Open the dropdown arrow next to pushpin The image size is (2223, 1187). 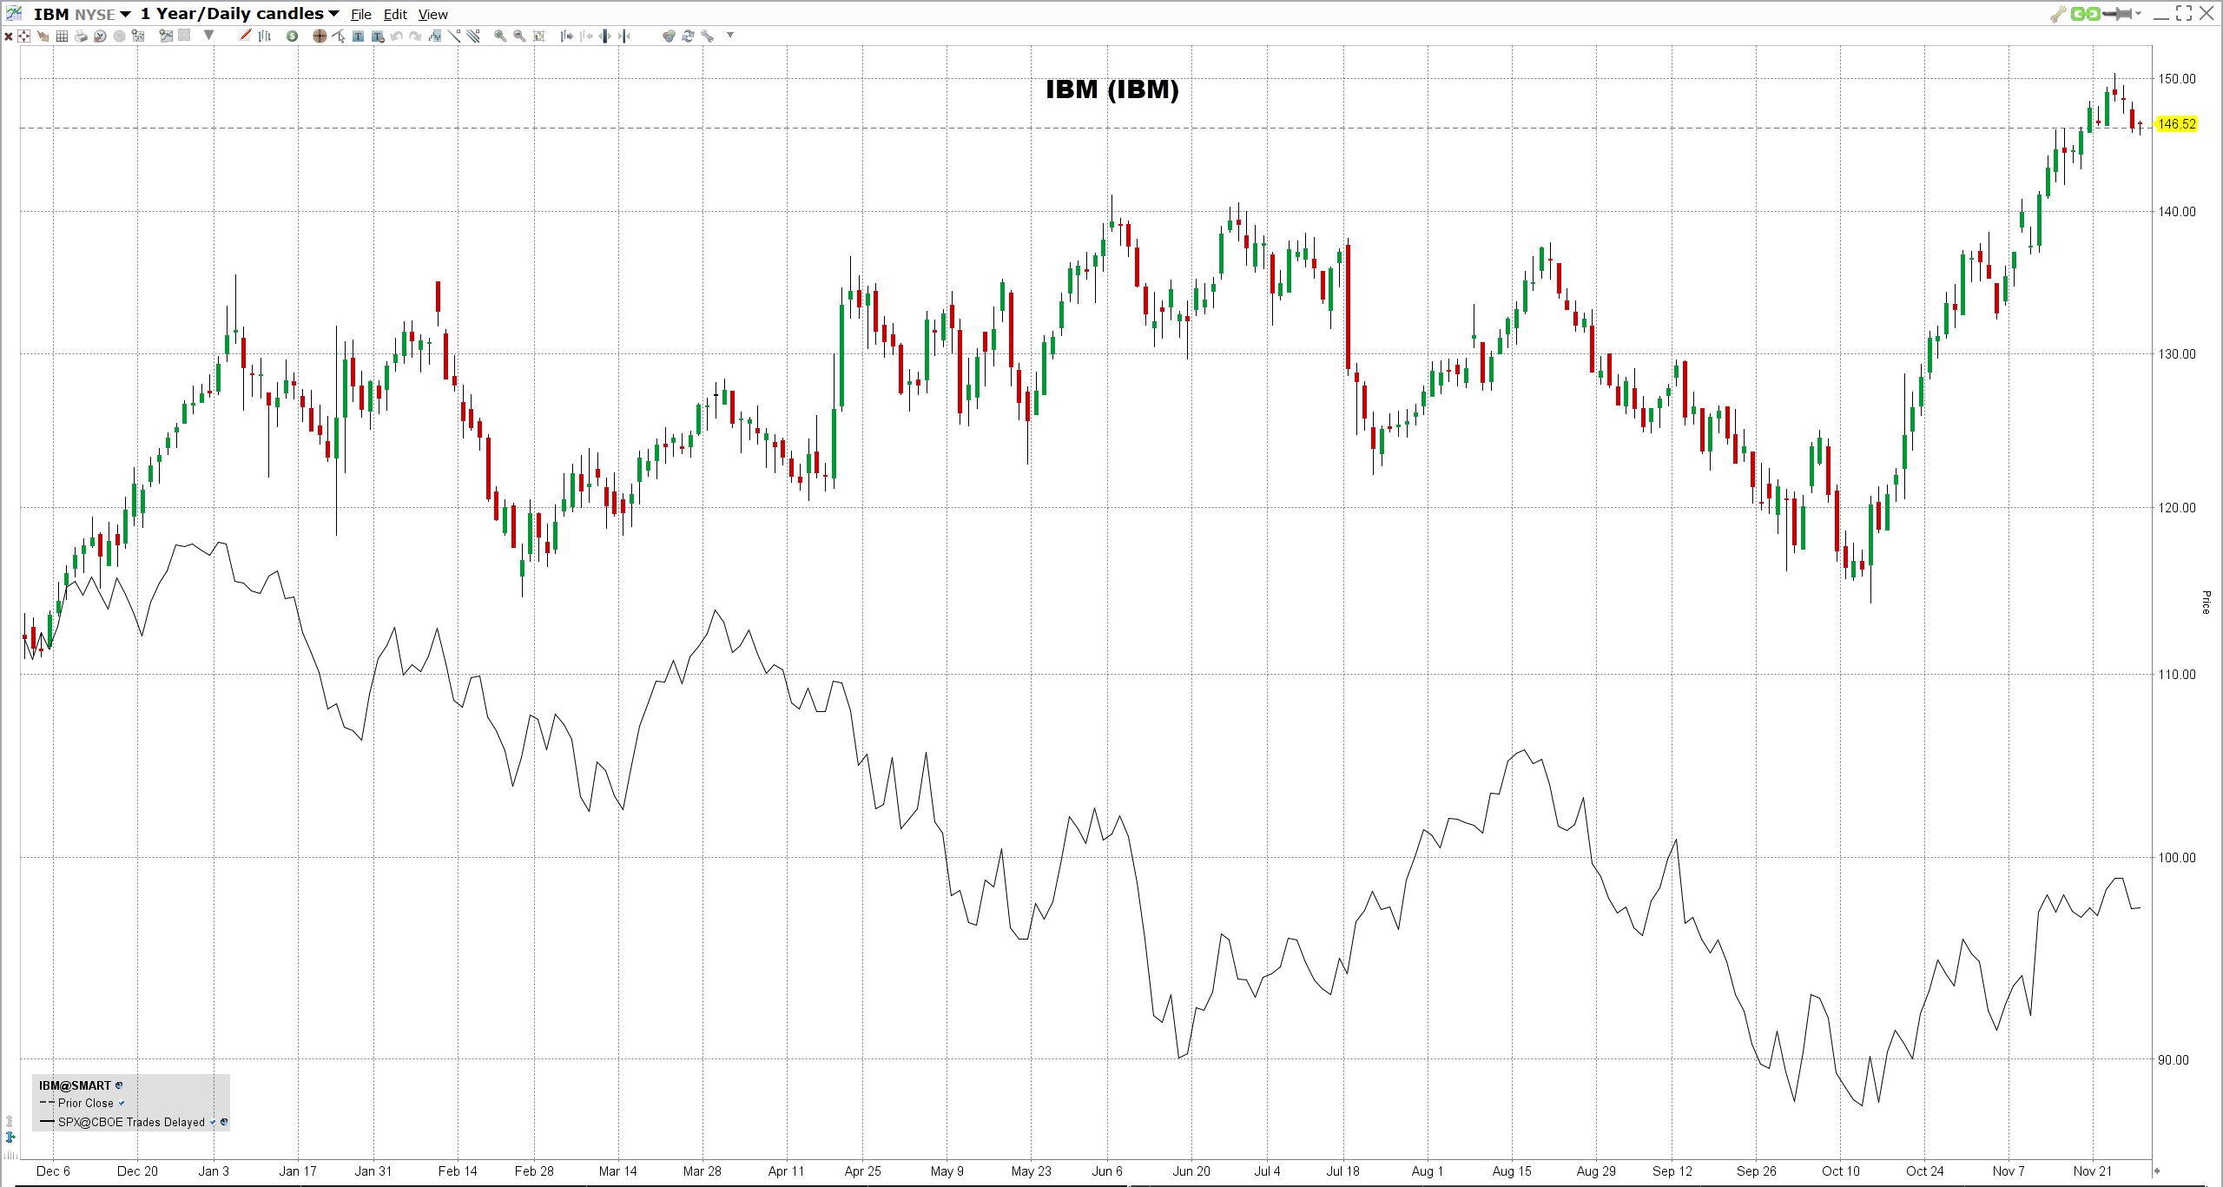tap(2138, 13)
